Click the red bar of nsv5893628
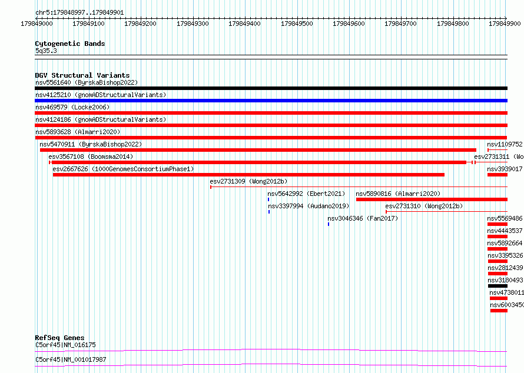The width and height of the screenshot is (524, 373). [271, 138]
